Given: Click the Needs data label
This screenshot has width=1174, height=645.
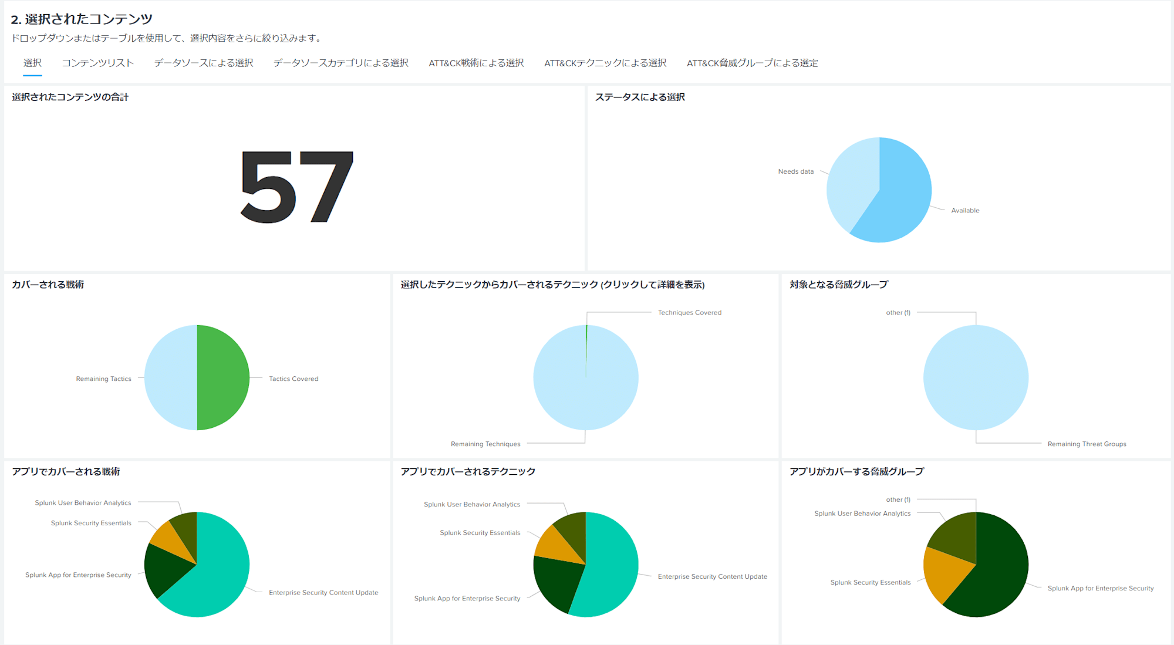Looking at the screenshot, I should coord(796,171).
